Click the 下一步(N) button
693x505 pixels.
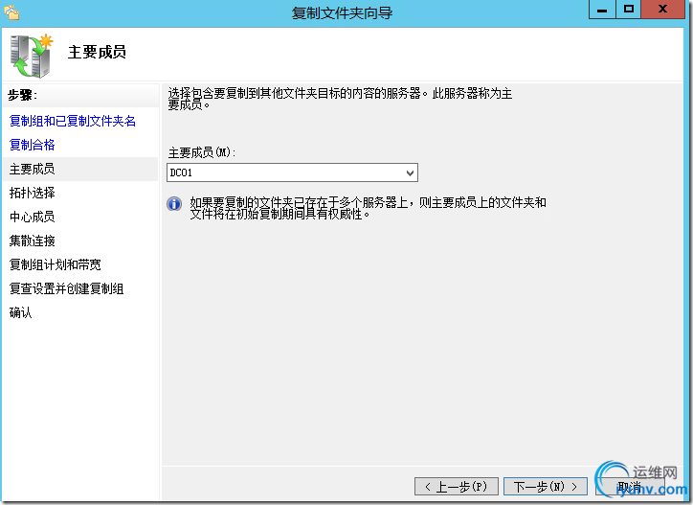(x=546, y=487)
